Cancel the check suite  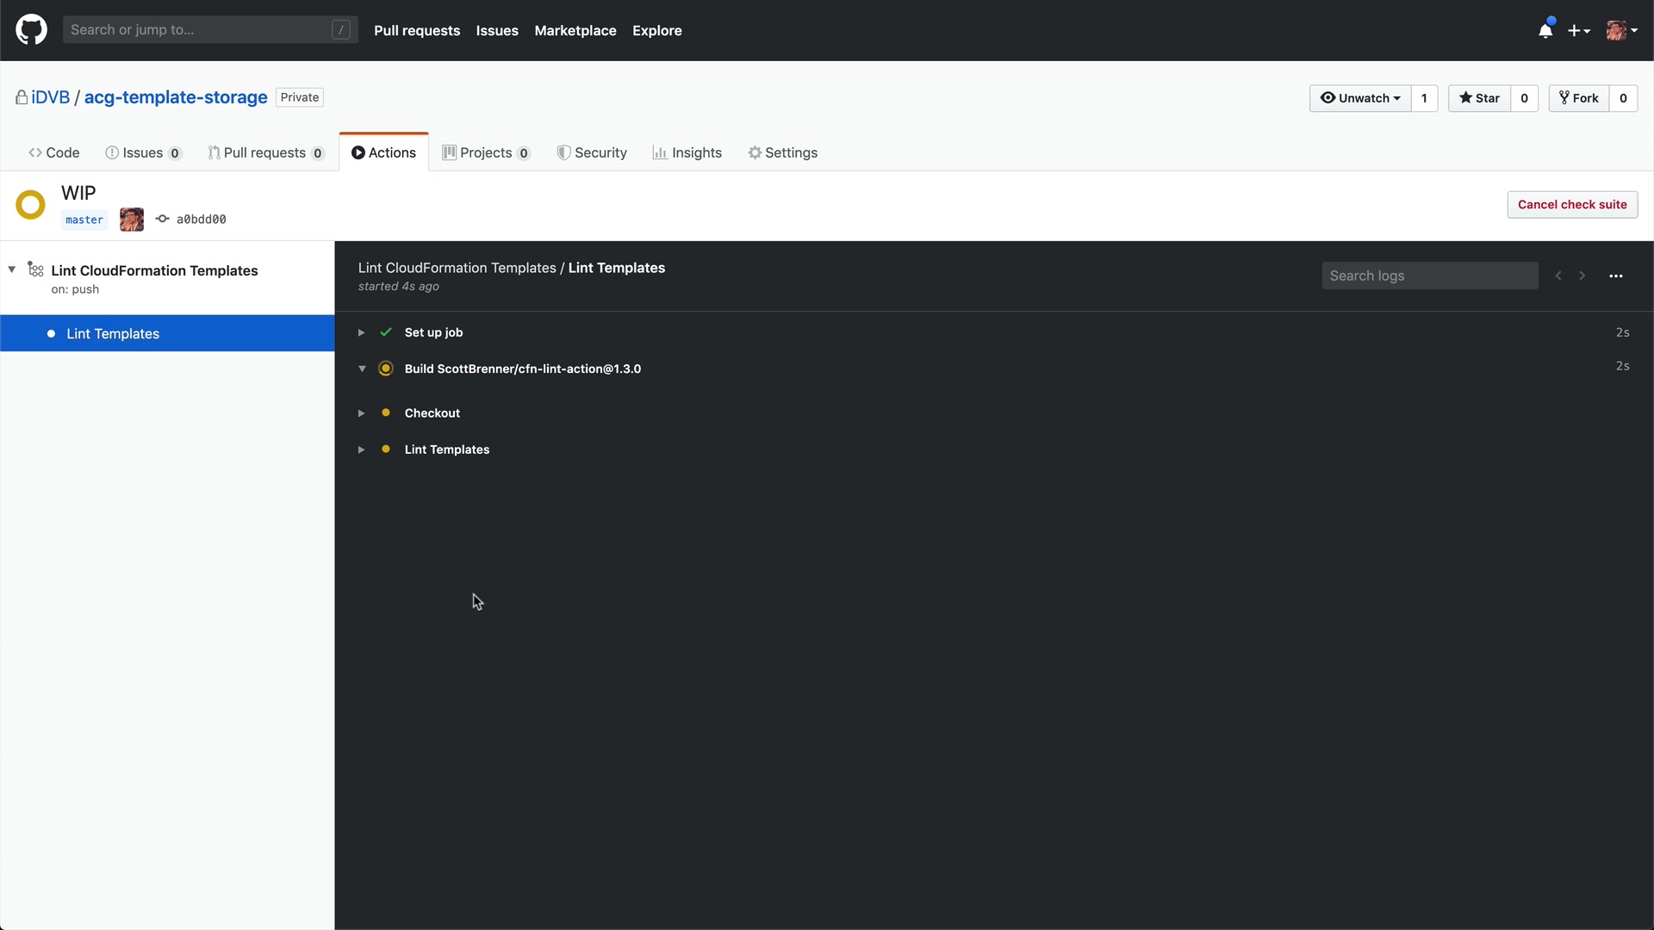[x=1572, y=205]
